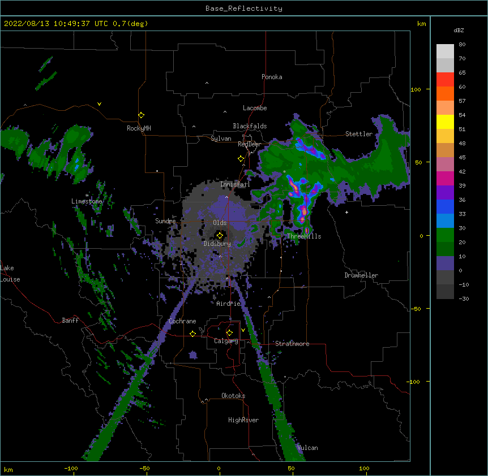Screen dimensions: 488x476
Task: Click the km label on the bottom axis
Action: [x=8, y=469]
